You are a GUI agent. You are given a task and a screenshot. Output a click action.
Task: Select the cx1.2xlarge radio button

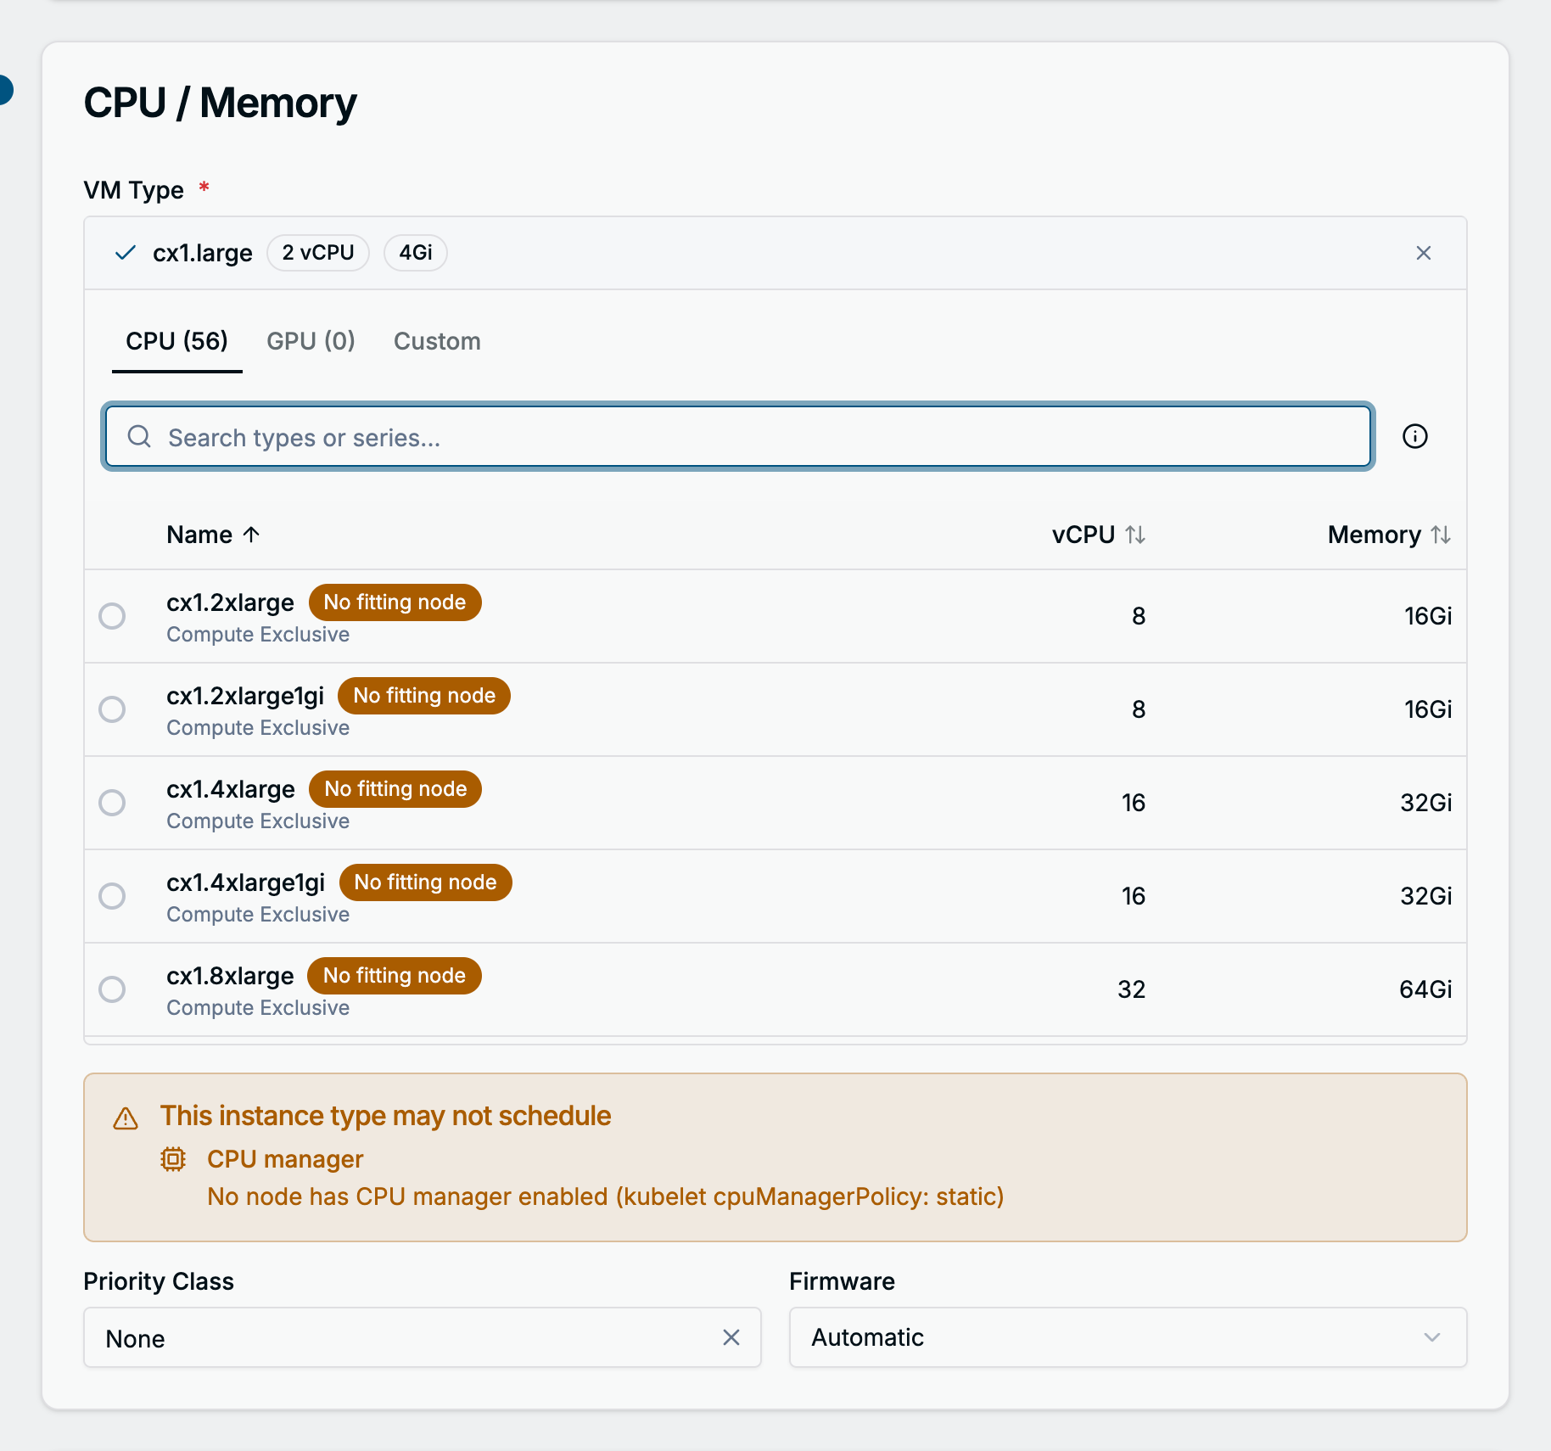pyautogui.click(x=112, y=615)
